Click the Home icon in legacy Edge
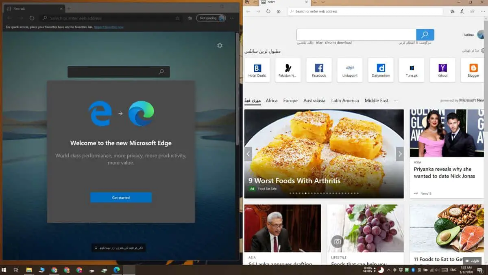Screen dimensions: 488x275 point(279,11)
